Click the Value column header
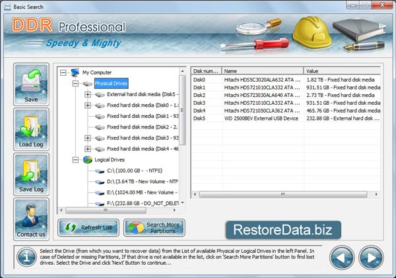The height and width of the screenshot is (278, 396). click(342, 71)
